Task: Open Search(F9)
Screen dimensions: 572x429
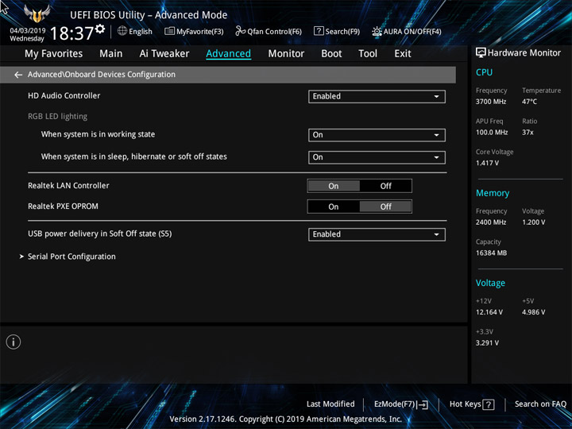Action: pyautogui.click(x=337, y=31)
